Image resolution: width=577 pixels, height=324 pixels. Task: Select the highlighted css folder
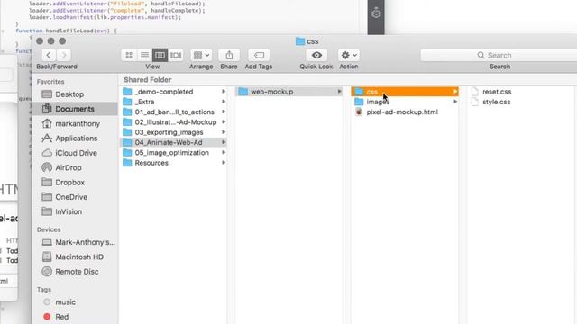[x=405, y=92]
